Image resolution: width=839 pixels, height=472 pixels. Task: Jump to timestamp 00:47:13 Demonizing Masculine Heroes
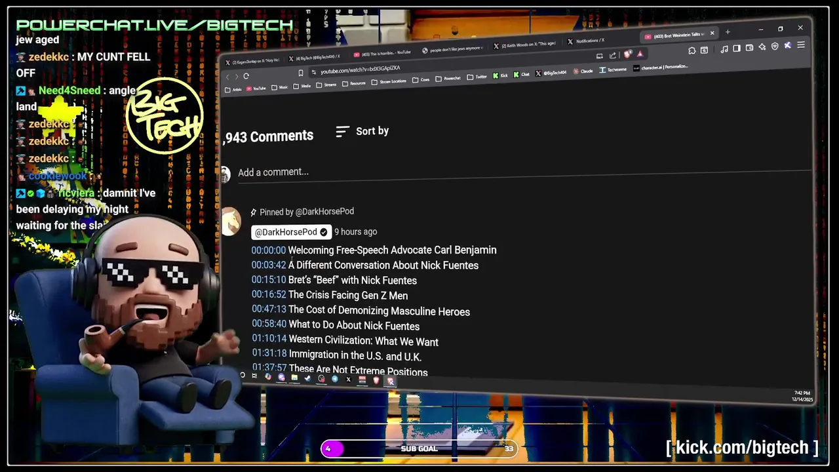pos(269,309)
